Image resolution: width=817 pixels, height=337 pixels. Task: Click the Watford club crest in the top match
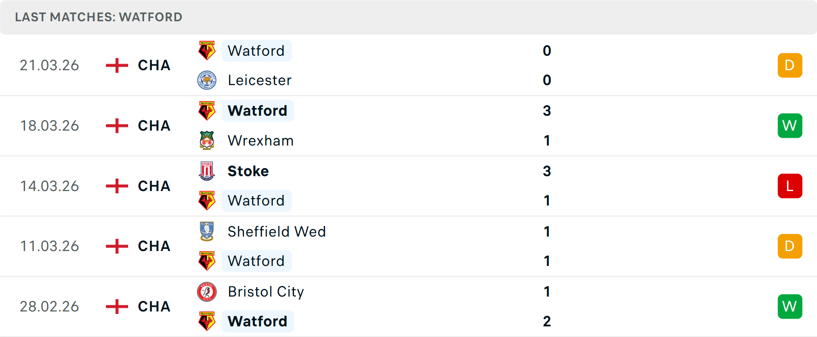point(206,51)
